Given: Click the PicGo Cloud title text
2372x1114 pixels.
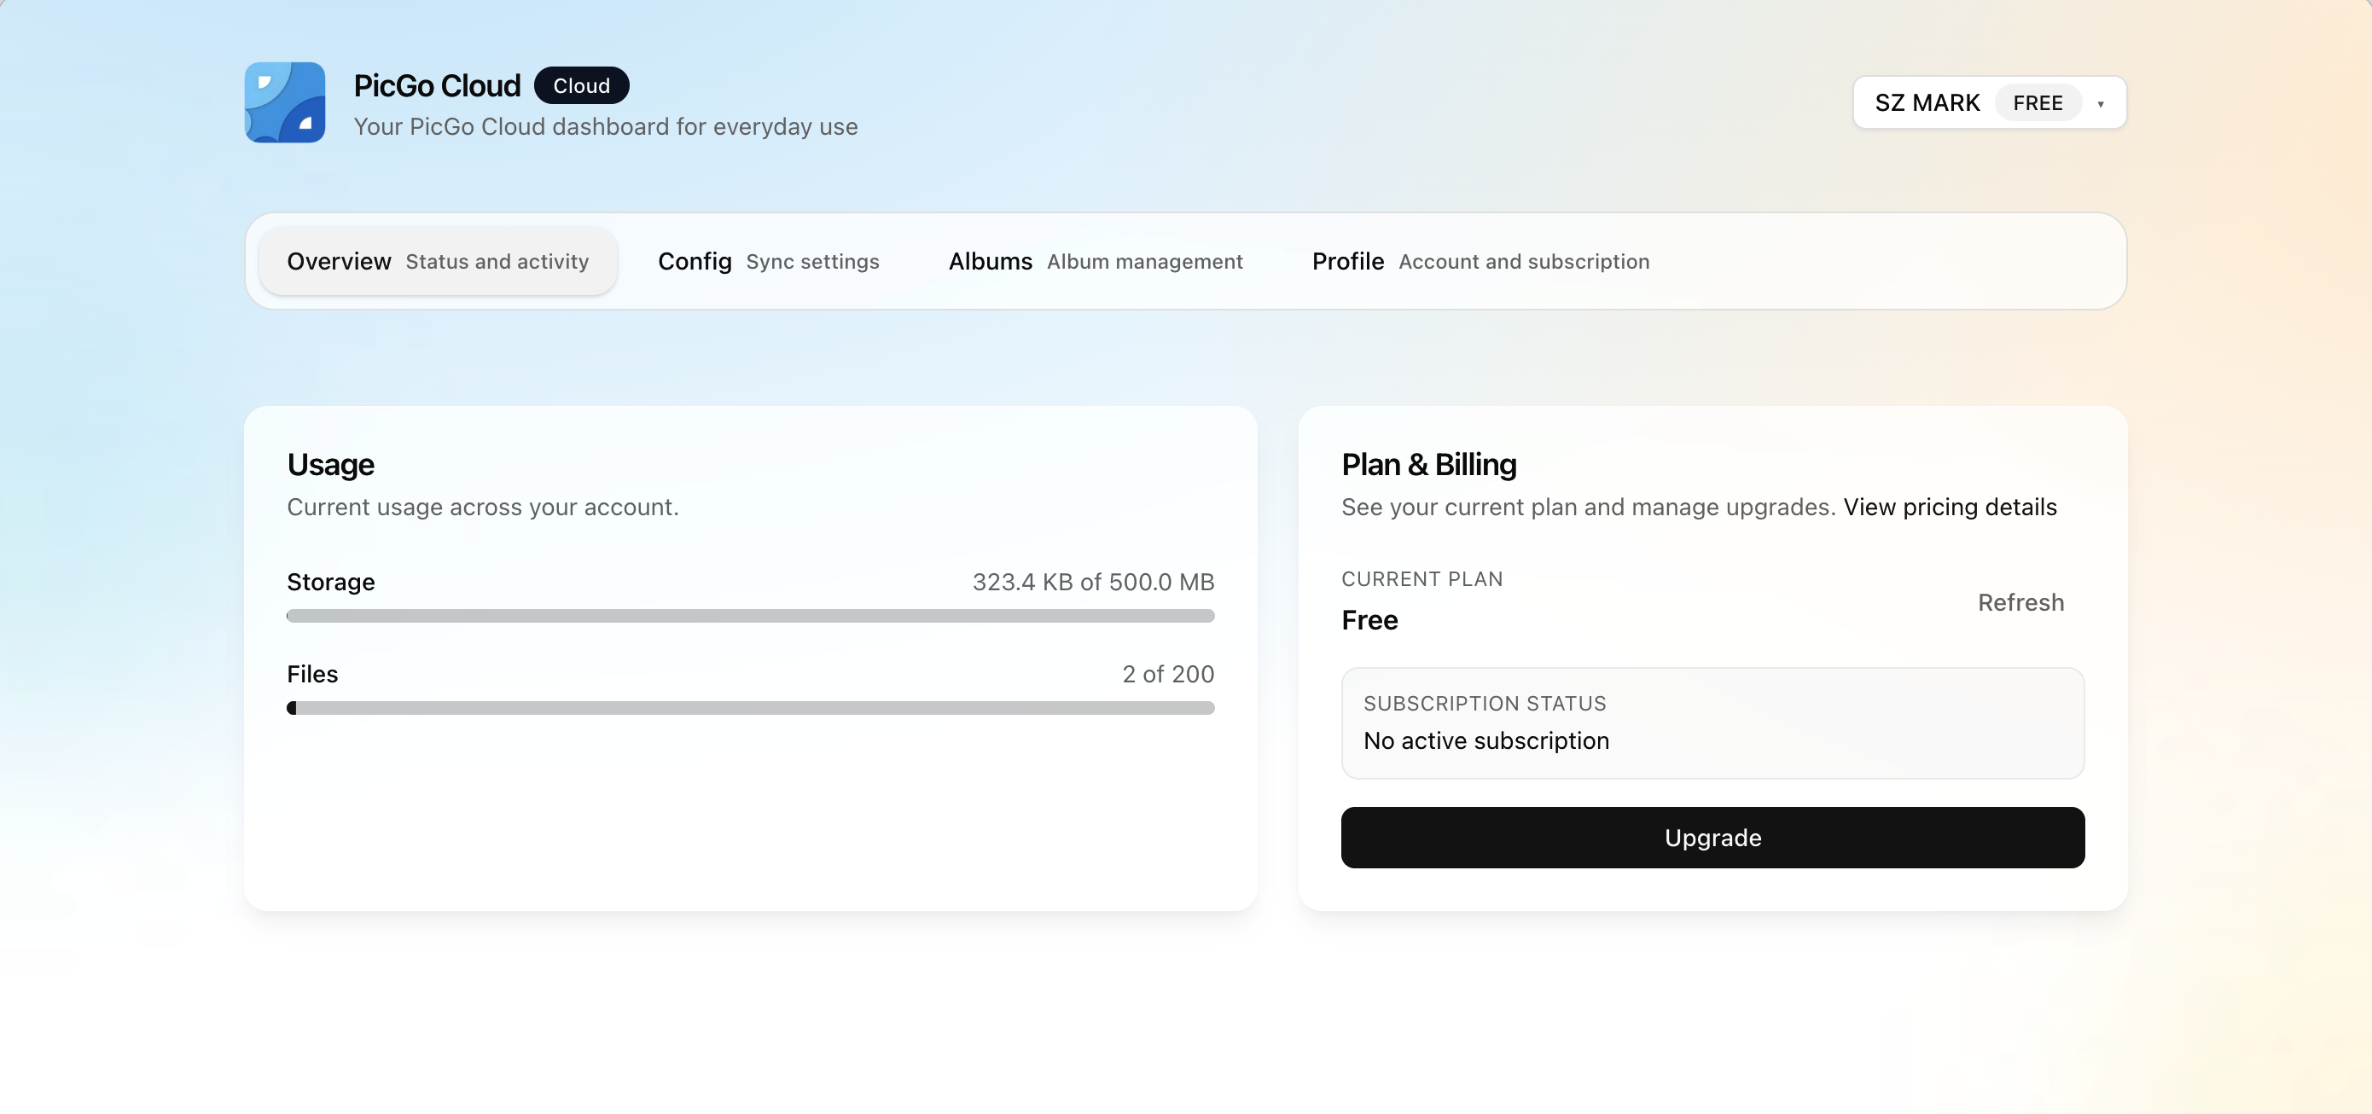Looking at the screenshot, I should pos(437,85).
